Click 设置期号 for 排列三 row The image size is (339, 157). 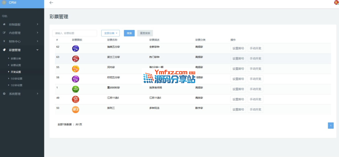tap(238, 110)
